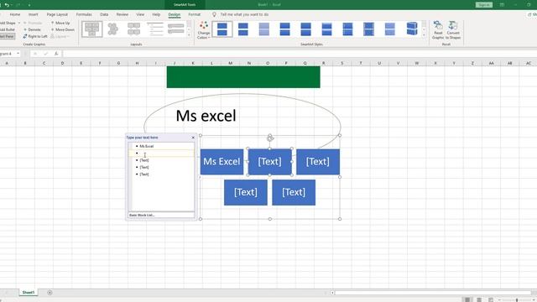This screenshot has height=302, width=537.
Task: Select the top-right [Text] SmartArt block
Action: (318, 162)
